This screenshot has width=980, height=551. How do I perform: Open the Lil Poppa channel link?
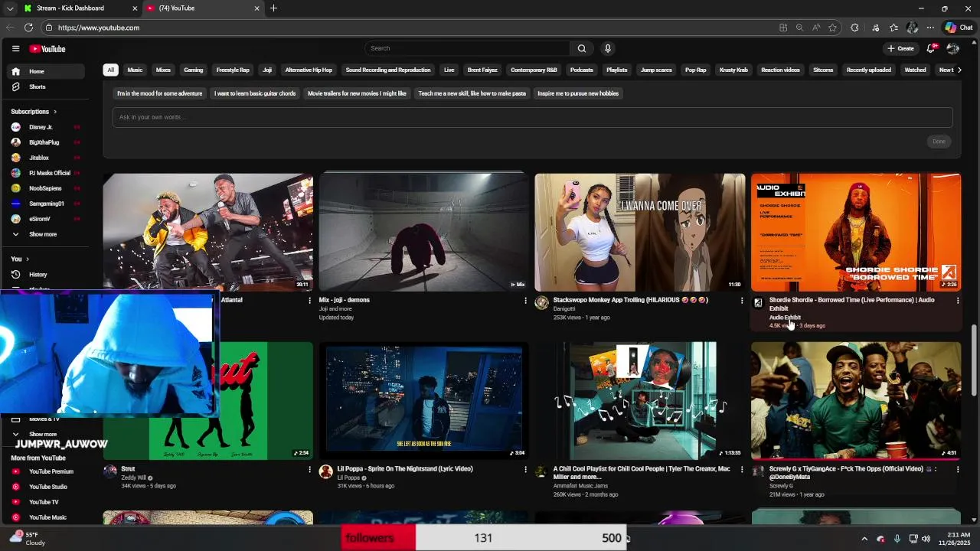(x=348, y=478)
